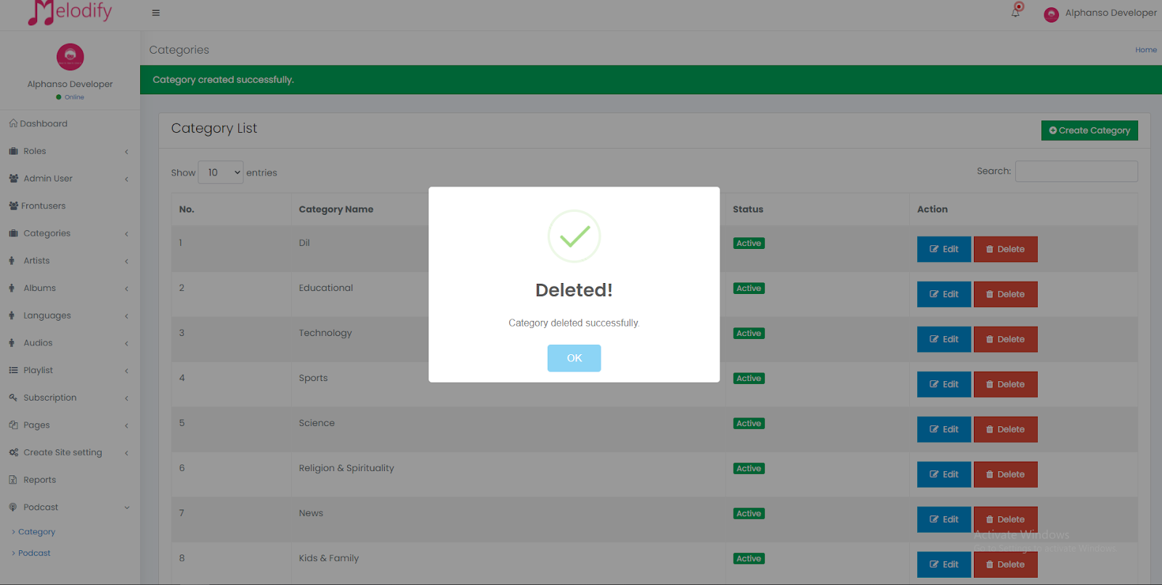1162x585 pixels.
Task: Click OK in the Deleted dialog
Action: [574, 358]
